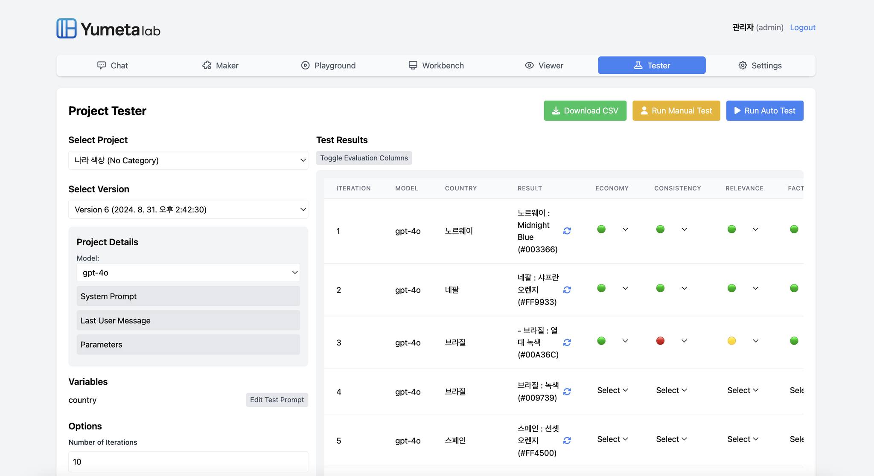
Task: Click regenerate icon for Norway result
Action: coord(567,231)
